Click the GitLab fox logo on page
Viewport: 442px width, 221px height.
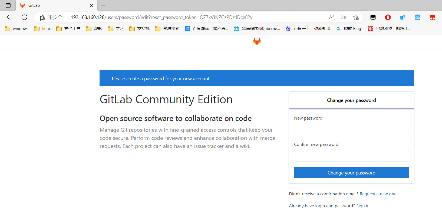[257, 41]
